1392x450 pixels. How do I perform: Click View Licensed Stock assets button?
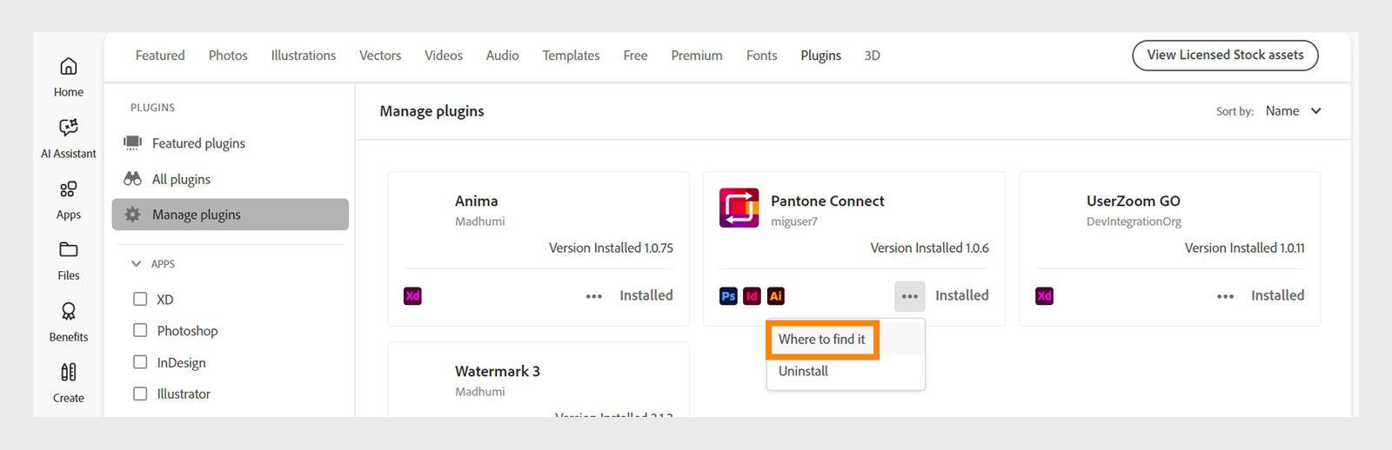point(1225,55)
